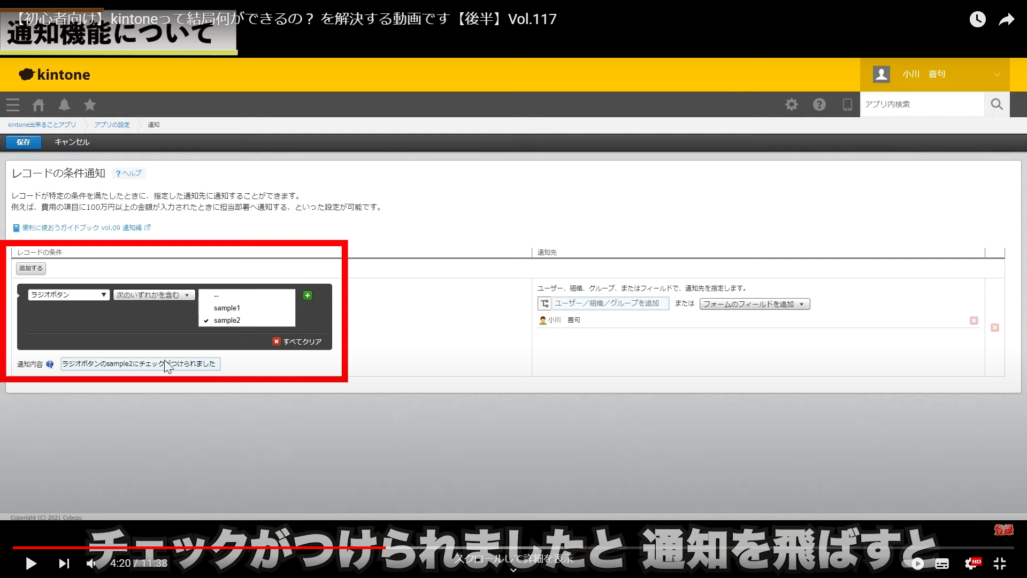Click the favorites star icon

[x=90, y=105]
